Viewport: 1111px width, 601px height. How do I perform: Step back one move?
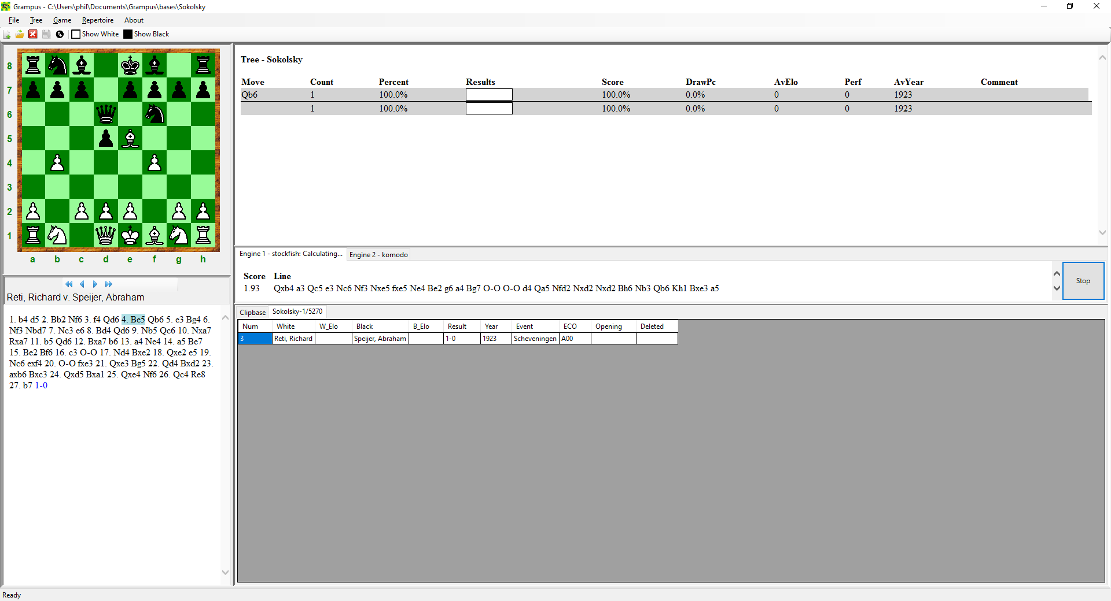click(x=82, y=284)
